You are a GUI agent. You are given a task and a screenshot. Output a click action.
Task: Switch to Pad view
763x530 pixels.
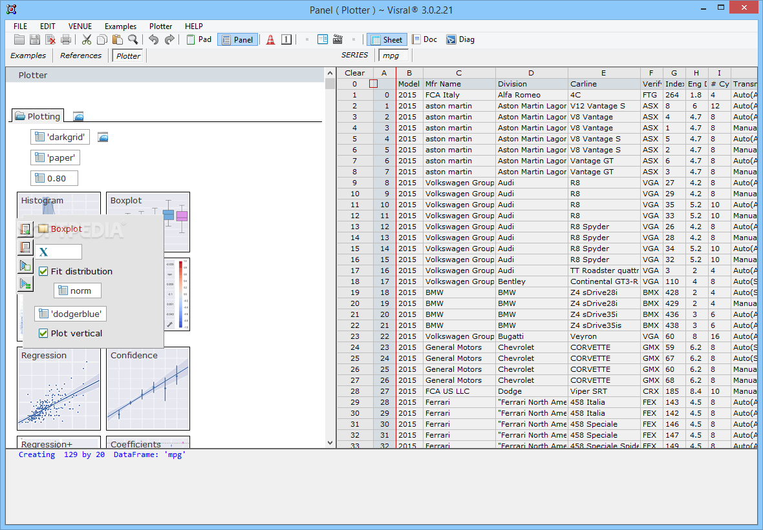(x=199, y=40)
